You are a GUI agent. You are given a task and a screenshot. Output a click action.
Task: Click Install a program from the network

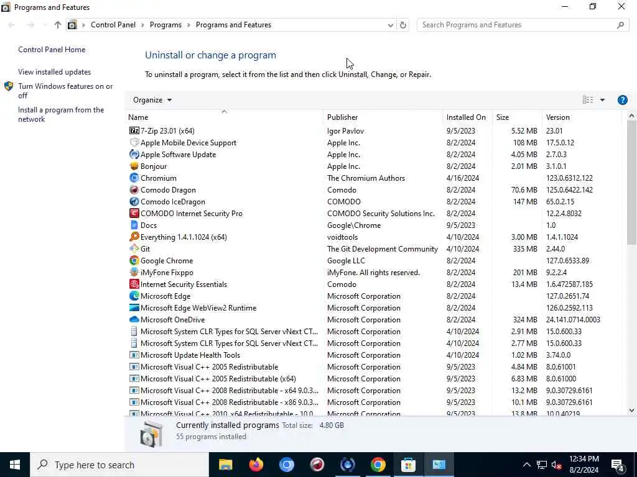(61, 114)
